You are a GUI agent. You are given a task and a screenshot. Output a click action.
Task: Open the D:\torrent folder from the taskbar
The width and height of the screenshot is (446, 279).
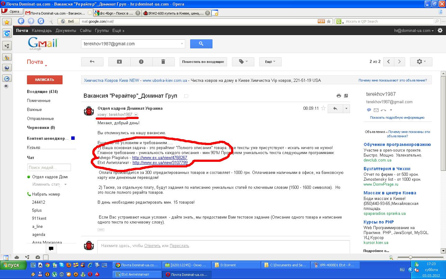236,265
